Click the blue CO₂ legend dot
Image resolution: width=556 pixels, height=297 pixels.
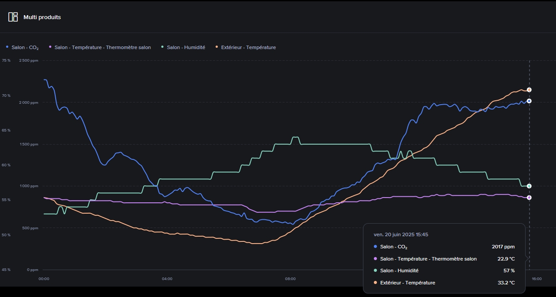pyautogui.click(x=7, y=47)
